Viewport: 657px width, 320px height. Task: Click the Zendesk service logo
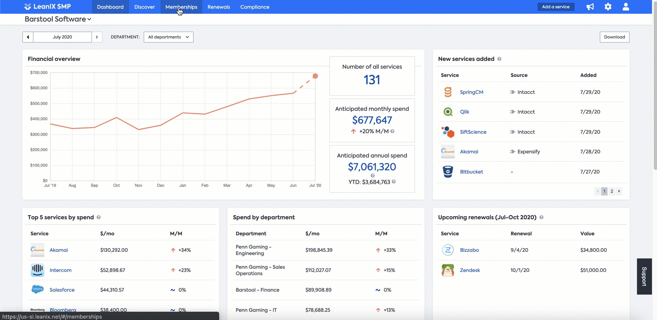[448, 270]
